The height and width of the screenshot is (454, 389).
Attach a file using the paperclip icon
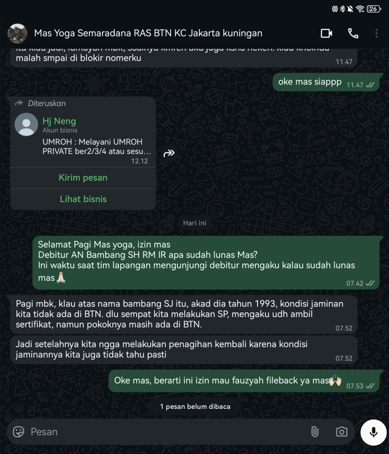tap(315, 431)
